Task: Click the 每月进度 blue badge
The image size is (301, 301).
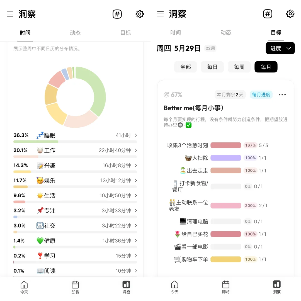Action: 261,95
